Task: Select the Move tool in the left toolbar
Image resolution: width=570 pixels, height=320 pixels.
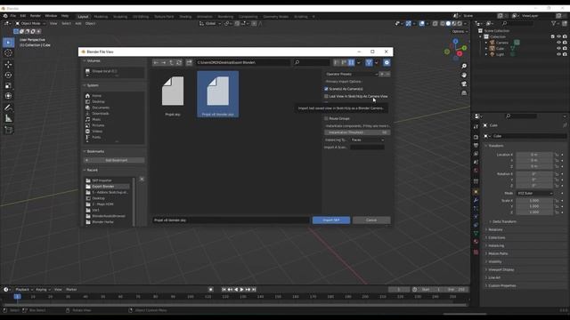Action: coord(8,64)
